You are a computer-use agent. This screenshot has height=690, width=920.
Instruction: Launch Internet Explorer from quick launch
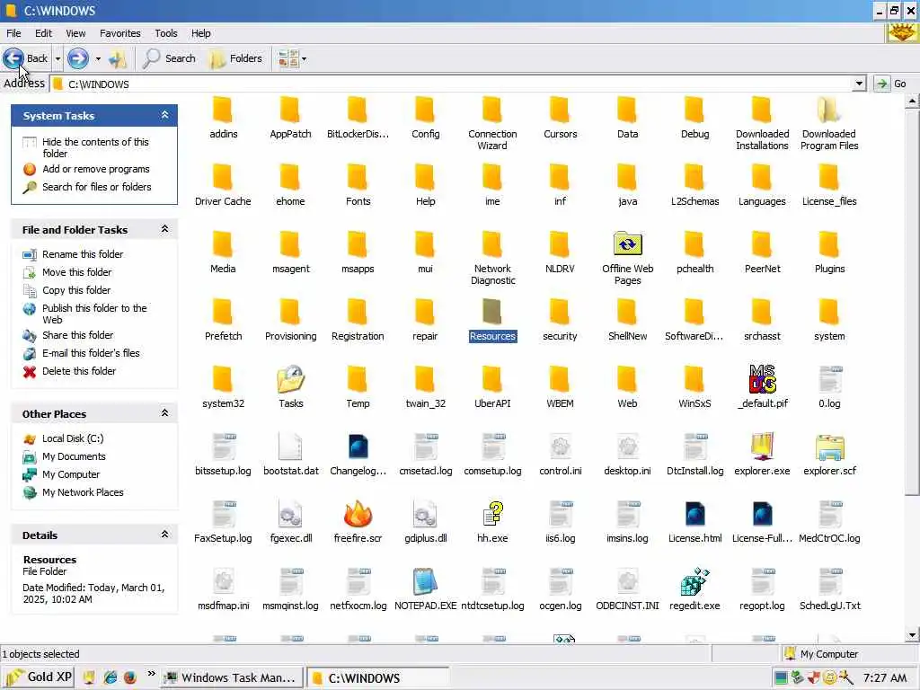(x=110, y=677)
